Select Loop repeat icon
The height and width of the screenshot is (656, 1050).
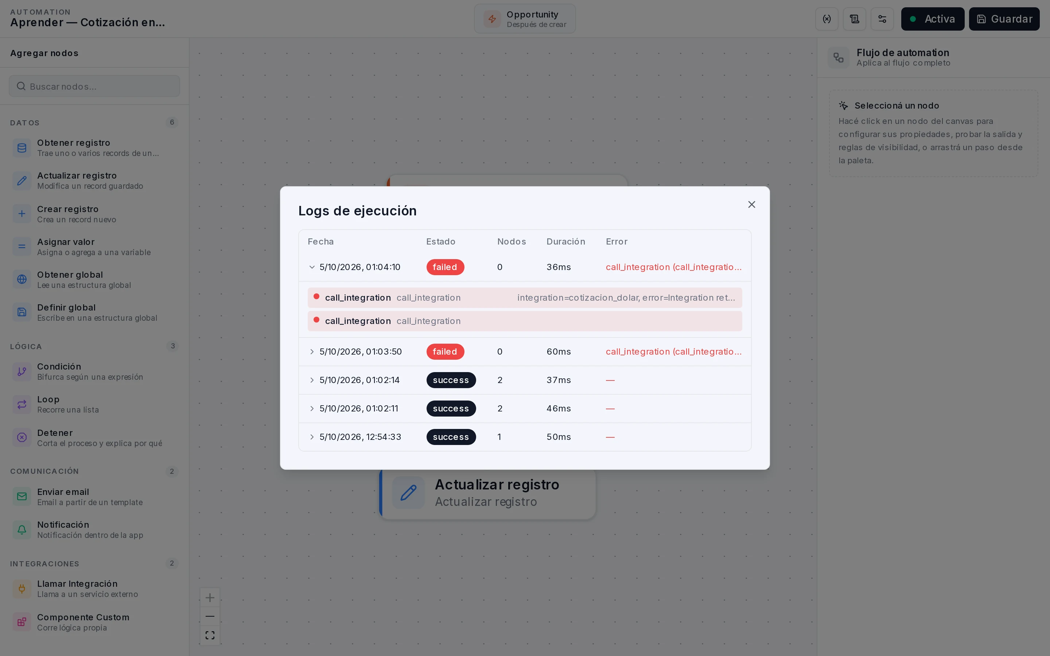click(22, 405)
